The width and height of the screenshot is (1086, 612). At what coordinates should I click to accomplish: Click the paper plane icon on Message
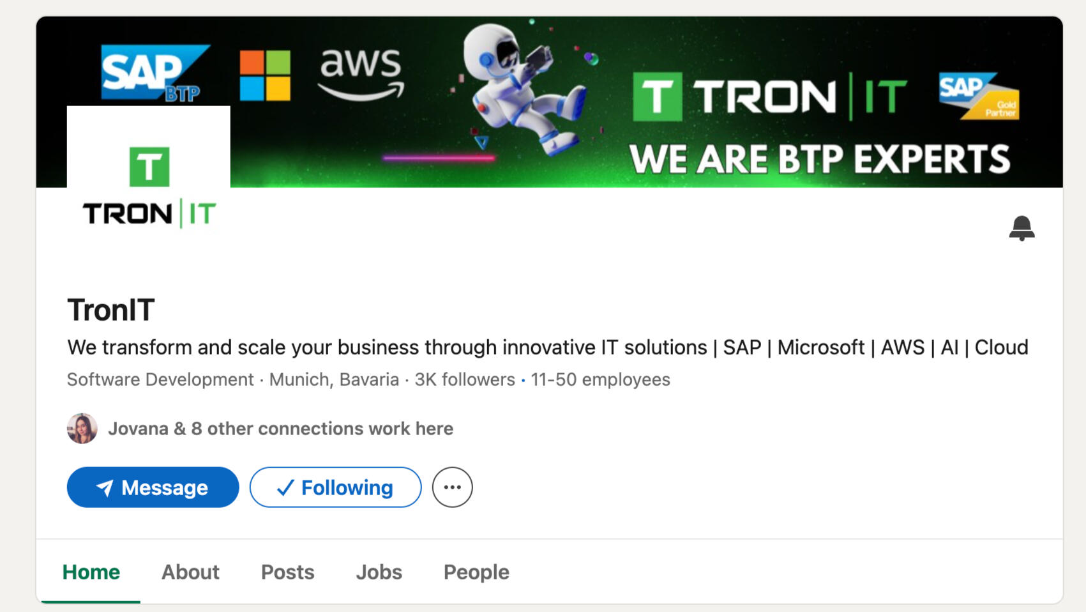105,488
